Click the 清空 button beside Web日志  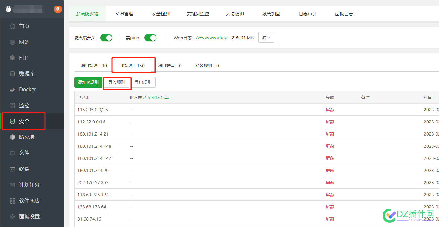pos(266,37)
